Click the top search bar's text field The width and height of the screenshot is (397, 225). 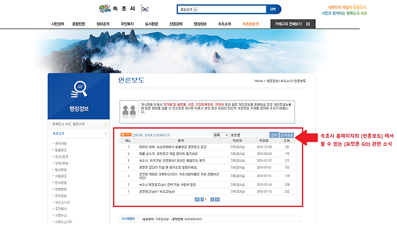[x=232, y=9]
